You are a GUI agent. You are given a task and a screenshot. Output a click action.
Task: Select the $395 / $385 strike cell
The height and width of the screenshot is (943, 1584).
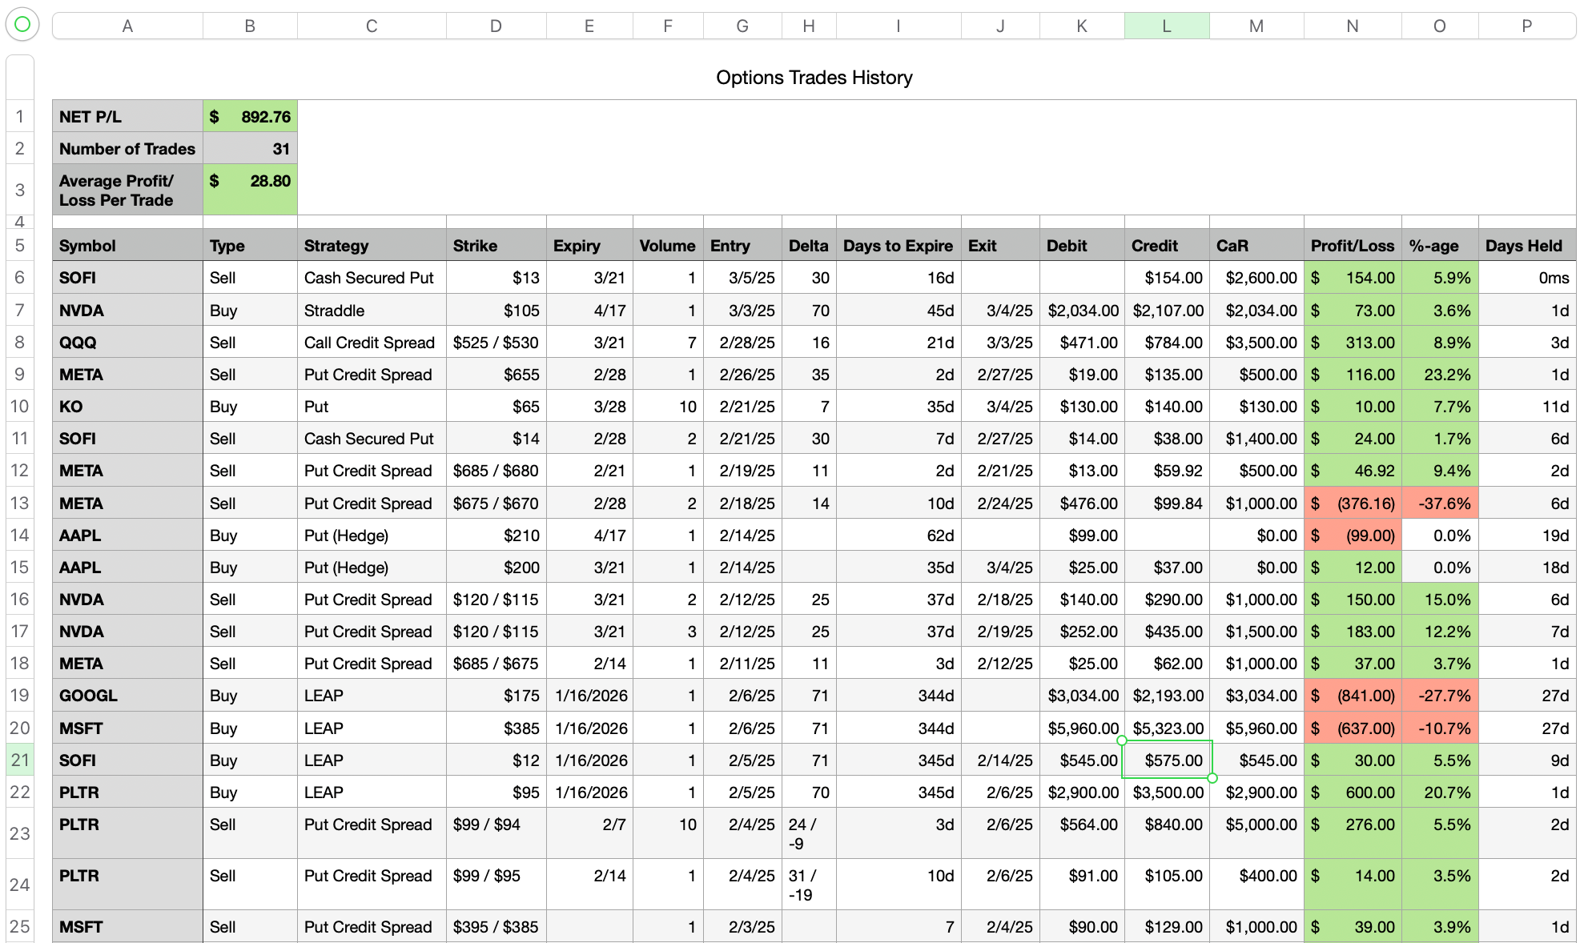coord(497,927)
